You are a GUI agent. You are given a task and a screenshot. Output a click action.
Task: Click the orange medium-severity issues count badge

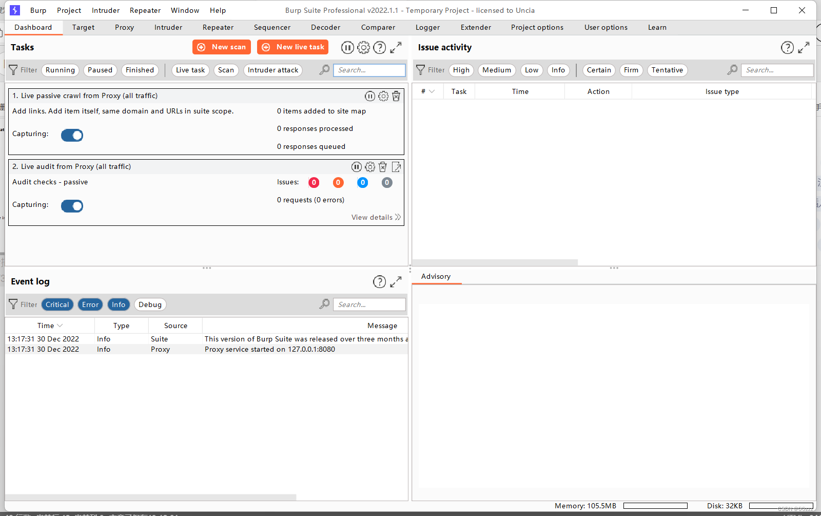coord(338,182)
